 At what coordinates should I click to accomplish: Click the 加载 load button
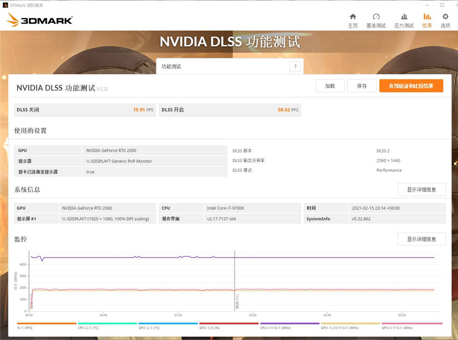click(330, 86)
